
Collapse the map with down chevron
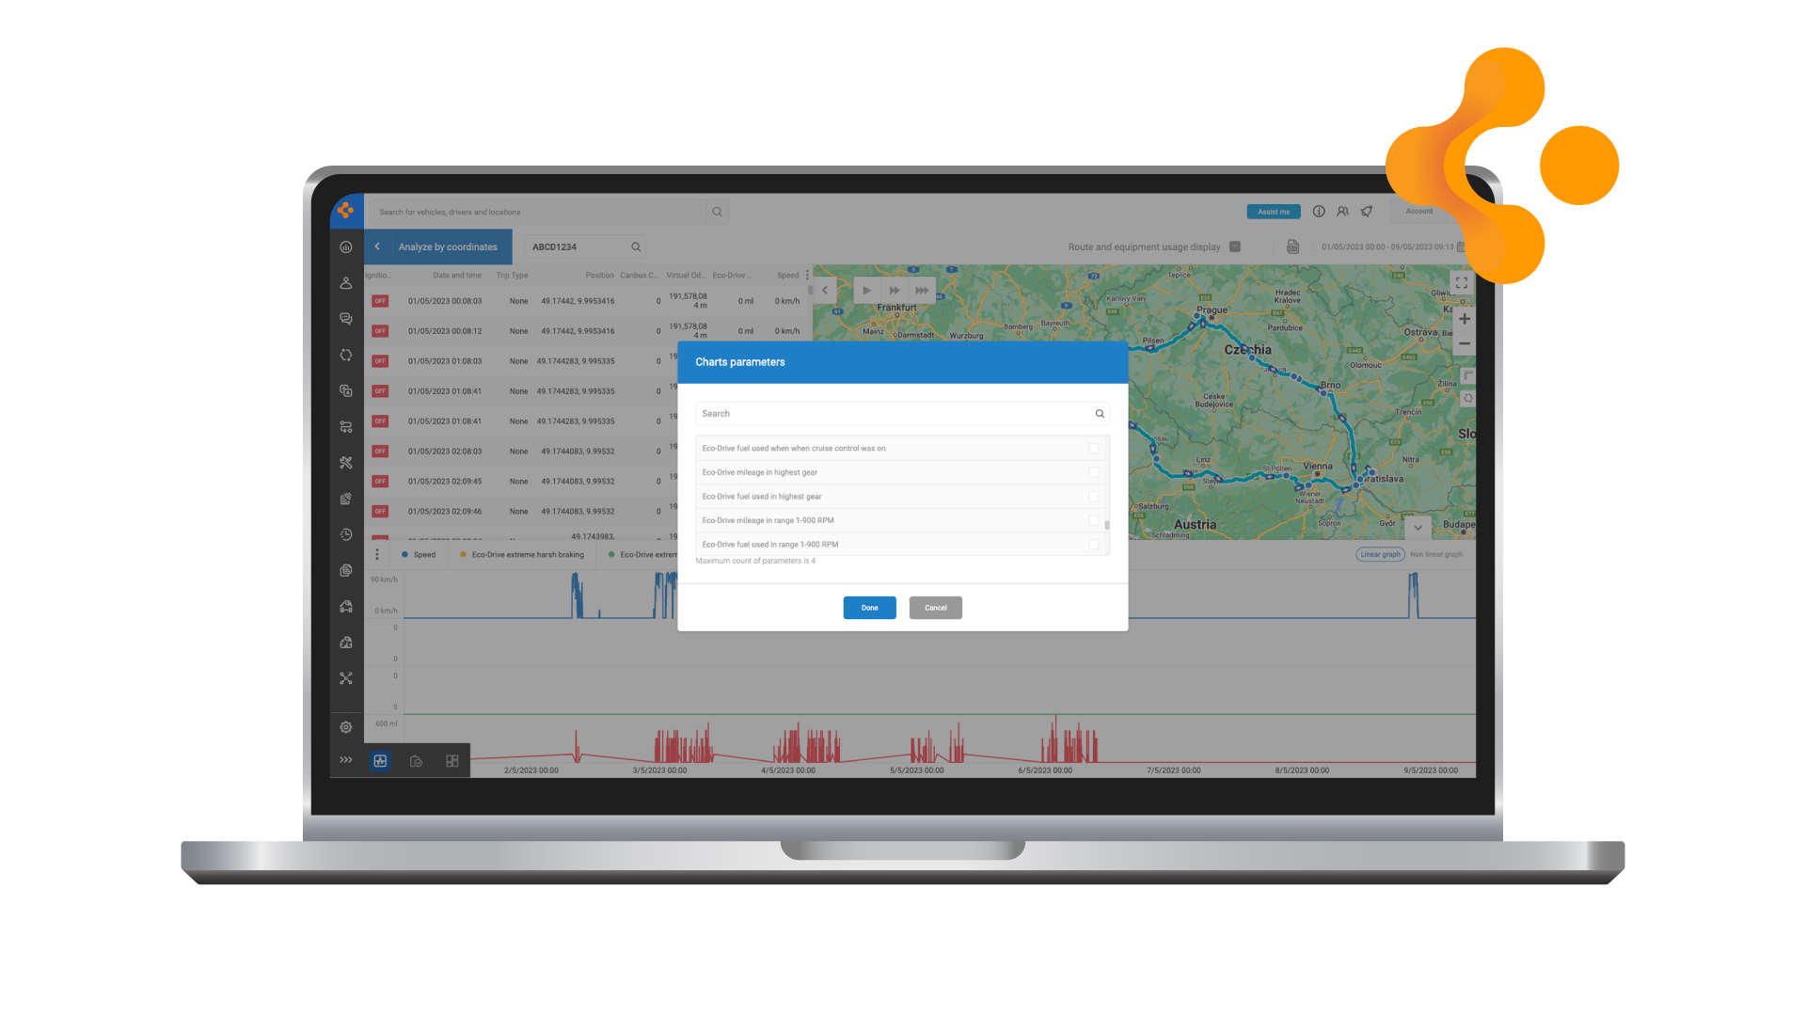pos(1418,528)
